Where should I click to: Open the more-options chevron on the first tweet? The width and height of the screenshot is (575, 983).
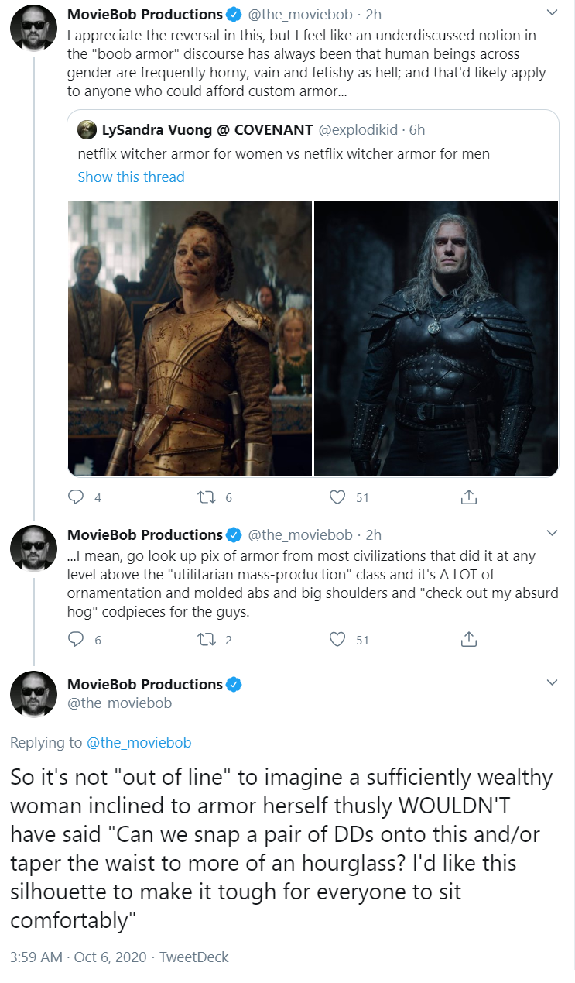pyautogui.click(x=552, y=12)
